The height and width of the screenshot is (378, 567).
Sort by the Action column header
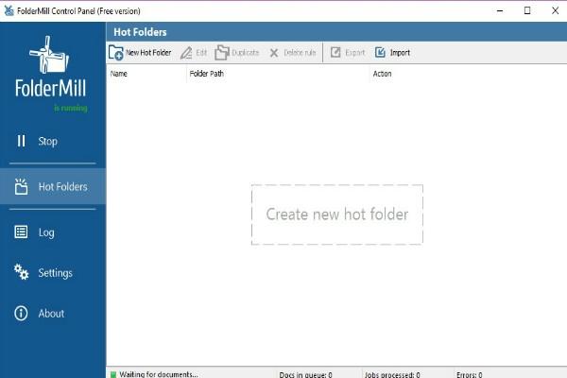tap(382, 74)
